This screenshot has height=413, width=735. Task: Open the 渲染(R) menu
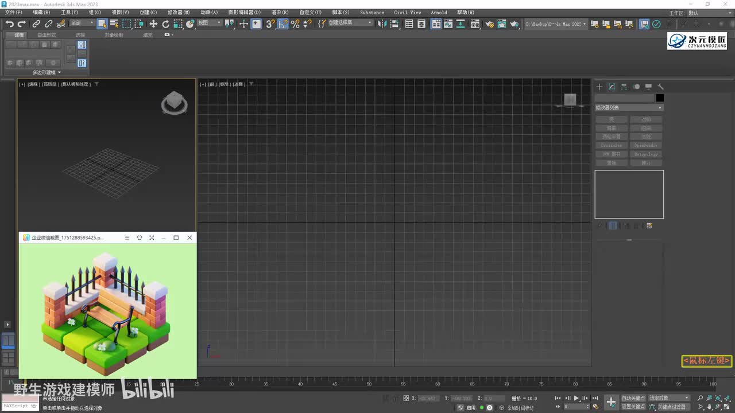coord(280,12)
